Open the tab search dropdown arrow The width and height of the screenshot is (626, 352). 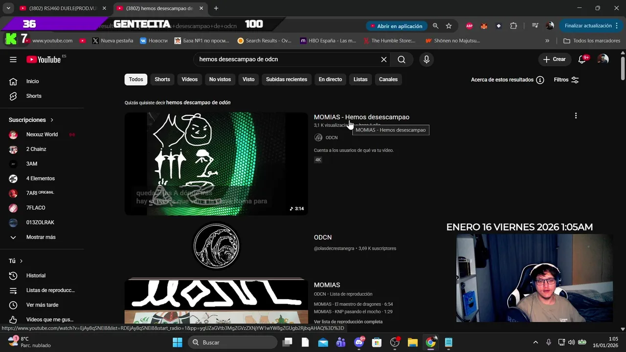pos(8,8)
